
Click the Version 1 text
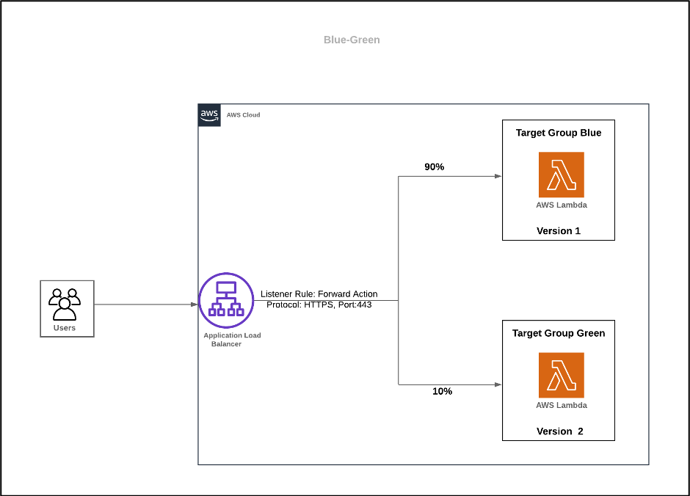[x=558, y=230]
